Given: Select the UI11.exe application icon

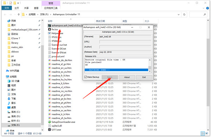Looking at the screenshot, I should pos(50,130).
